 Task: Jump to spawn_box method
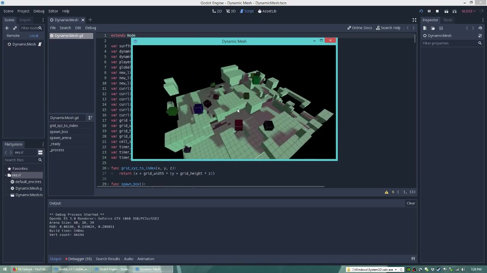(x=59, y=132)
